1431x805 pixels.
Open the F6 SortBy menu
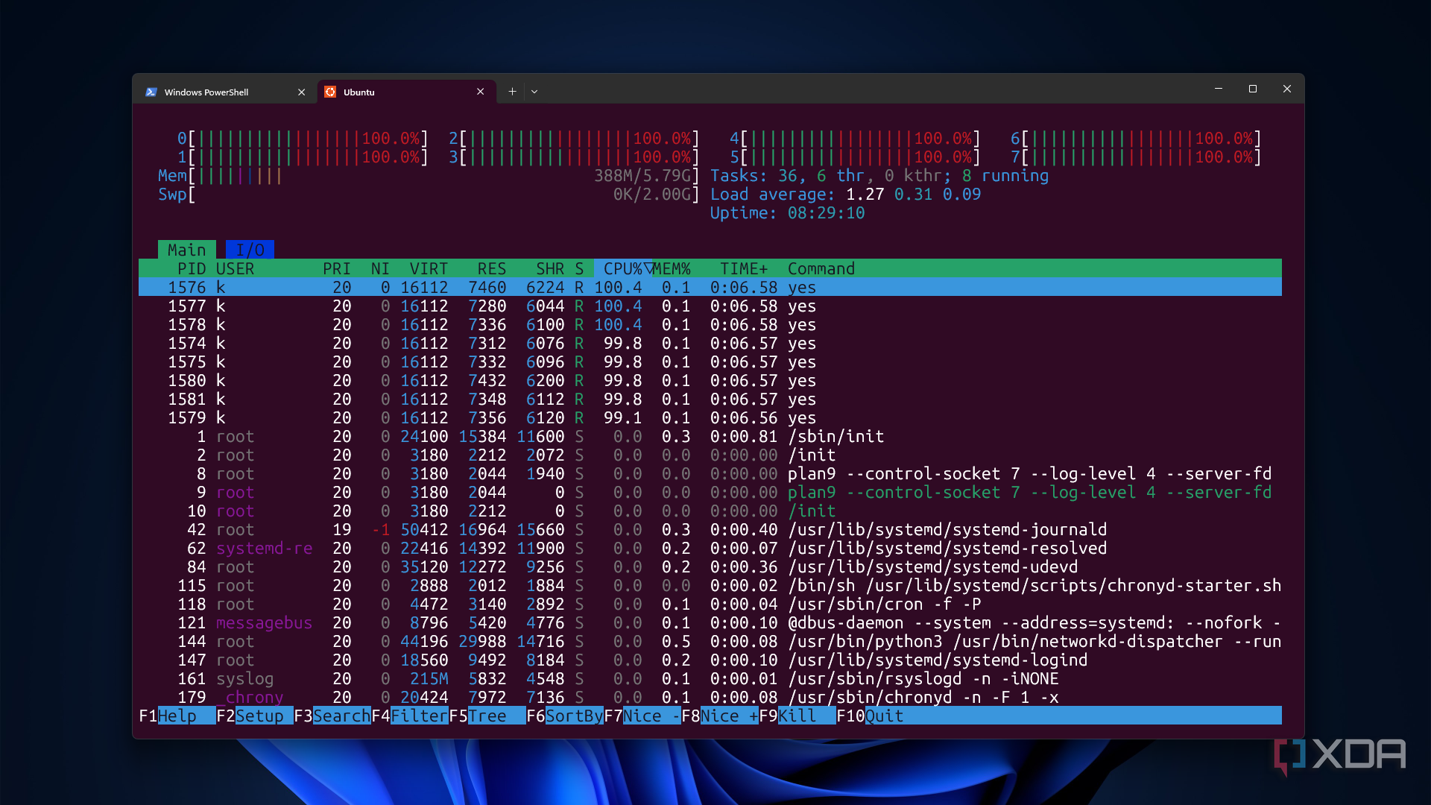click(x=564, y=716)
